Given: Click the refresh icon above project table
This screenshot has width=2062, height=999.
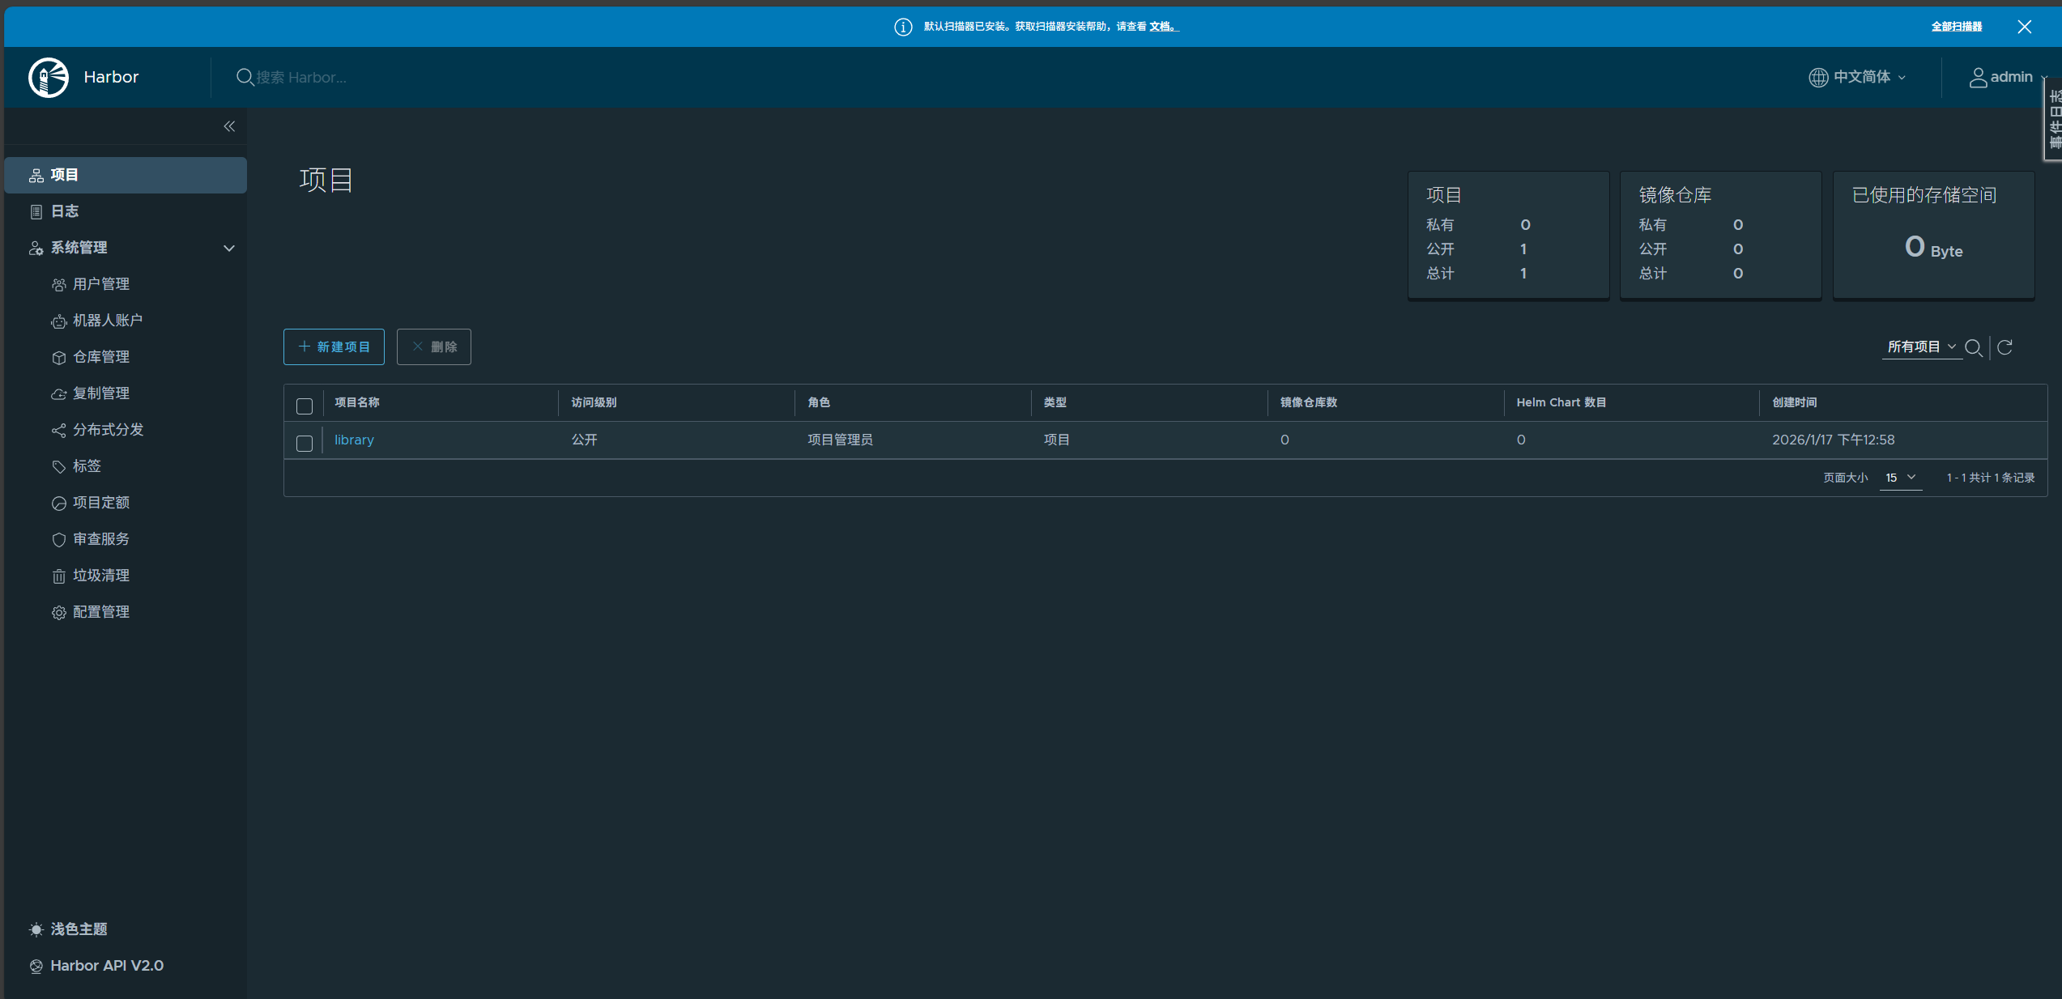Looking at the screenshot, I should [x=2005, y=347].
